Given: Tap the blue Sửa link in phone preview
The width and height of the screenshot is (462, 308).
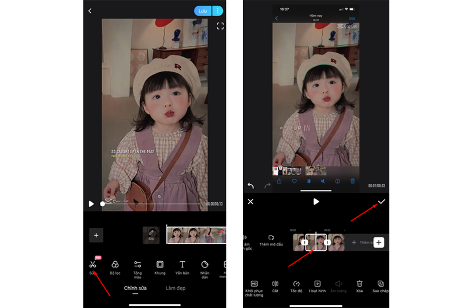Looking at the screenshot, I should coord(352,18).
